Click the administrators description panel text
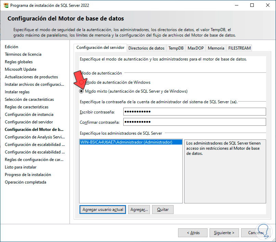Screen dimensions: 276x242 (x=223, y=148)
